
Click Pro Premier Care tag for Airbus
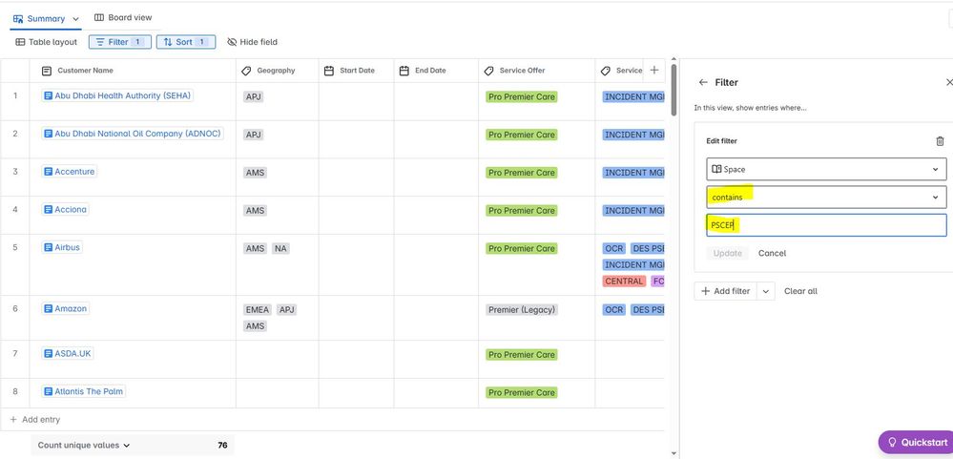coord(522,248)
